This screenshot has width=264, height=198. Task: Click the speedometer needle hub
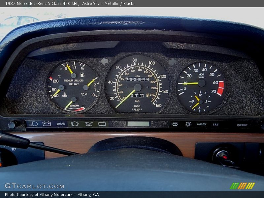[x=138, y=87]
